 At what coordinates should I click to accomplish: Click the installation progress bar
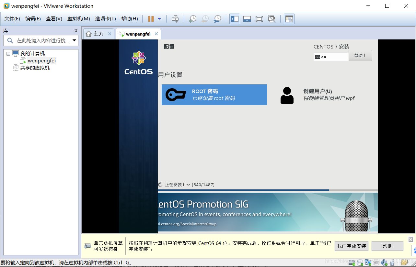tap(268, 190)
